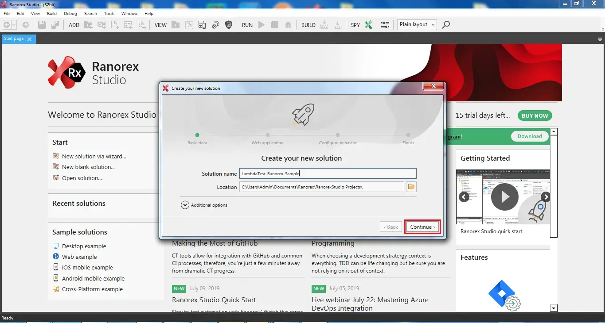Select the Configure behavior wizard step
This screenshot has height=323, width=605.
338,135
